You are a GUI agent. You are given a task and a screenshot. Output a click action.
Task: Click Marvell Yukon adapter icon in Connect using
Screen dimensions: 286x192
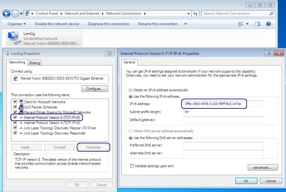pos(16,79)
